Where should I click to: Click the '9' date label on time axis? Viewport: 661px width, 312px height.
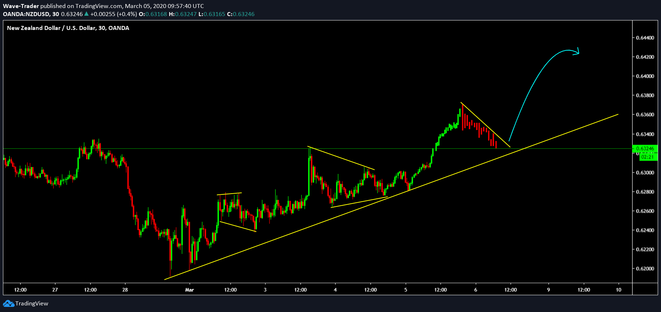[549, 290]
